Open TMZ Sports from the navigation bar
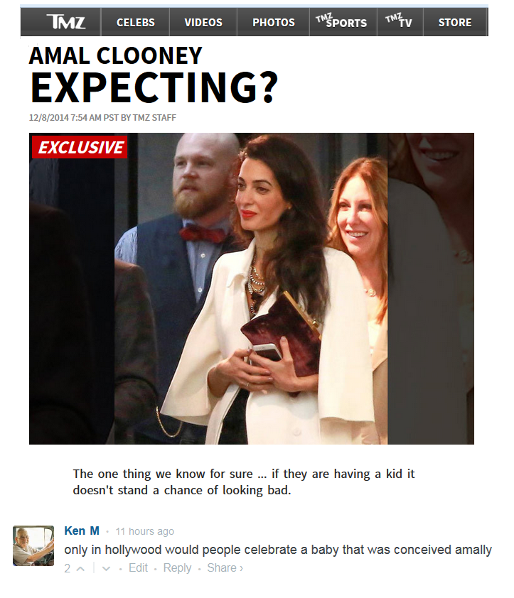The height and width of the screenshot is (598, 514). tap(341, 21)
